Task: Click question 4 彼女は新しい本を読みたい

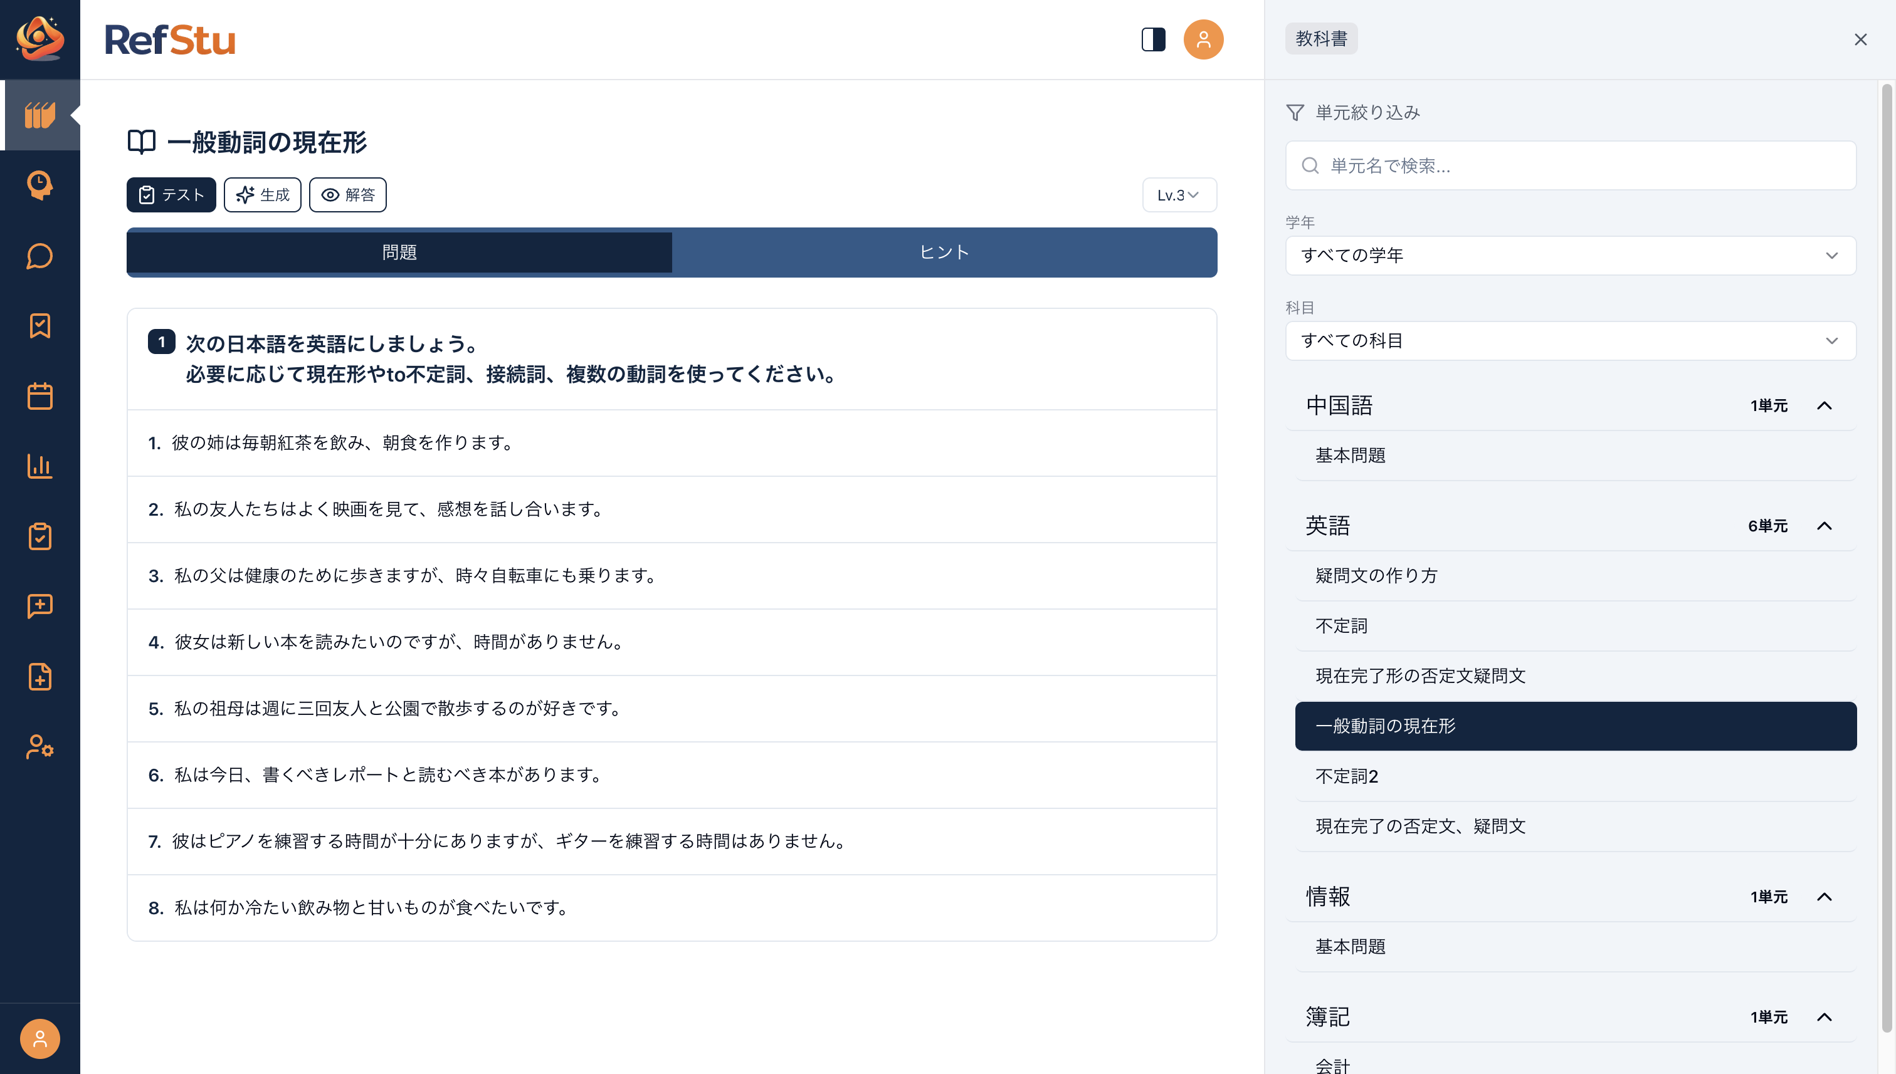Action: [671, 642]
